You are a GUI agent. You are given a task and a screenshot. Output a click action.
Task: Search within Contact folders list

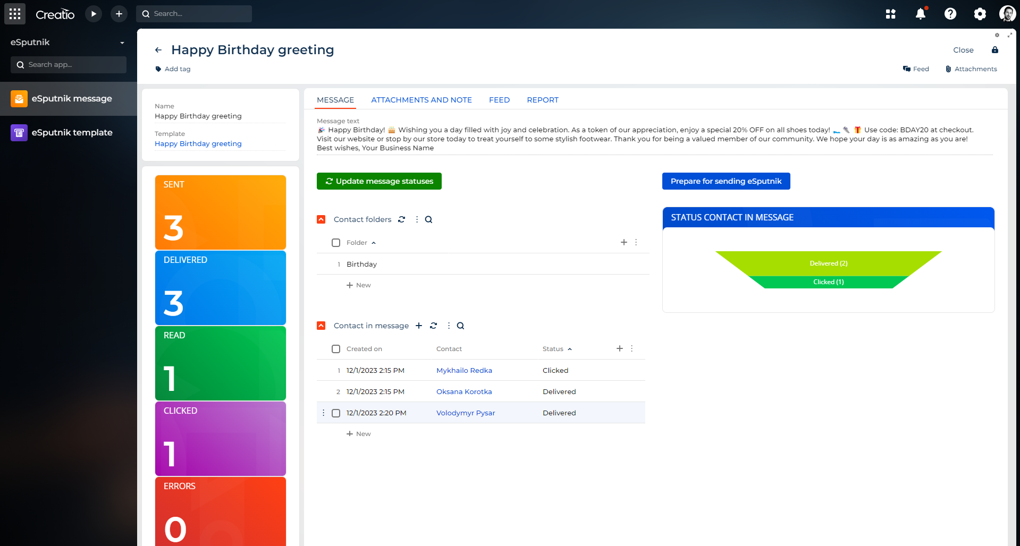(x=429, y=219)
